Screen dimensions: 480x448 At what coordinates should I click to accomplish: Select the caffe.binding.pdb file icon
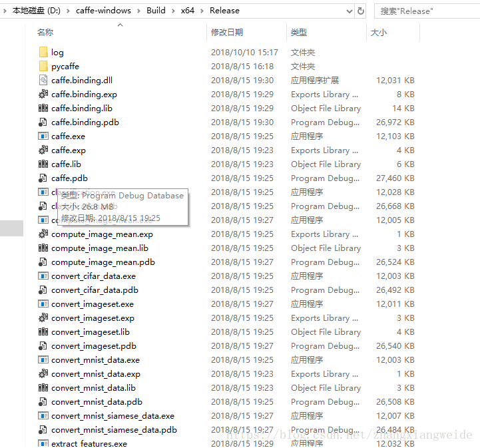pyautogui.click(x=43, y=122)
